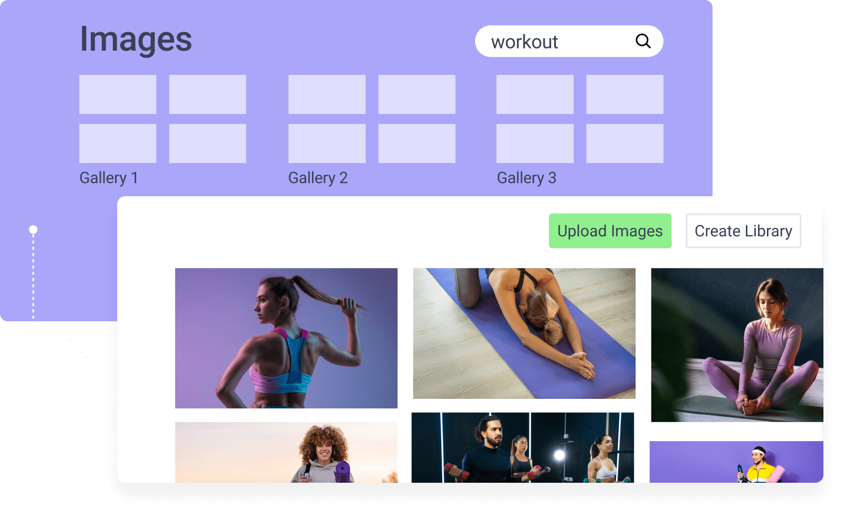
Task: Click the magnifying glass search icon
Action: click(642, 41)
